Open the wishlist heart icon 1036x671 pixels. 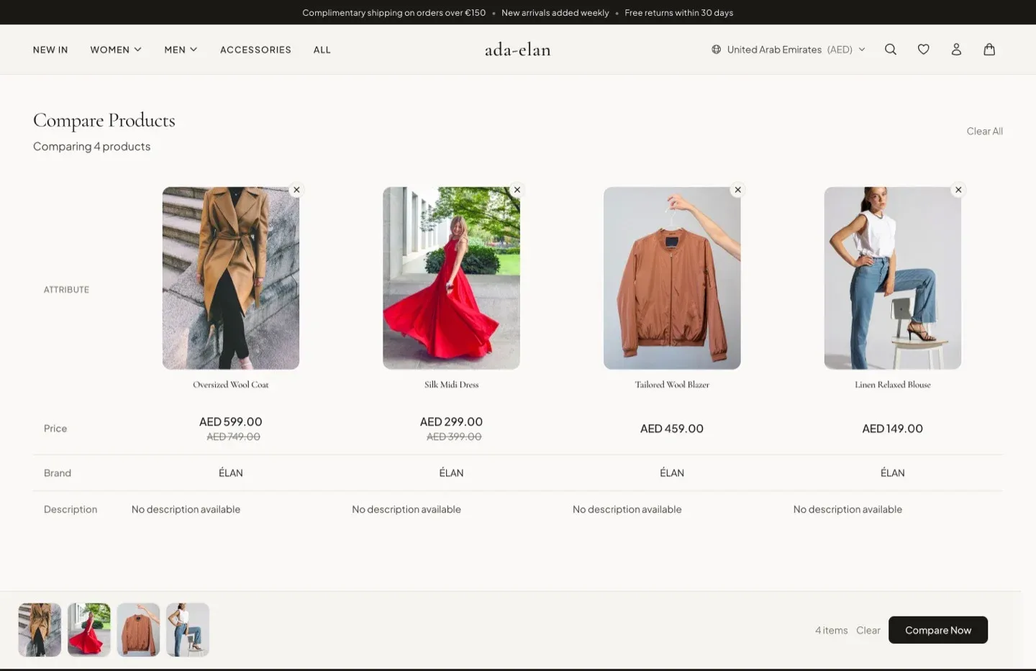[x=923, y=49]
